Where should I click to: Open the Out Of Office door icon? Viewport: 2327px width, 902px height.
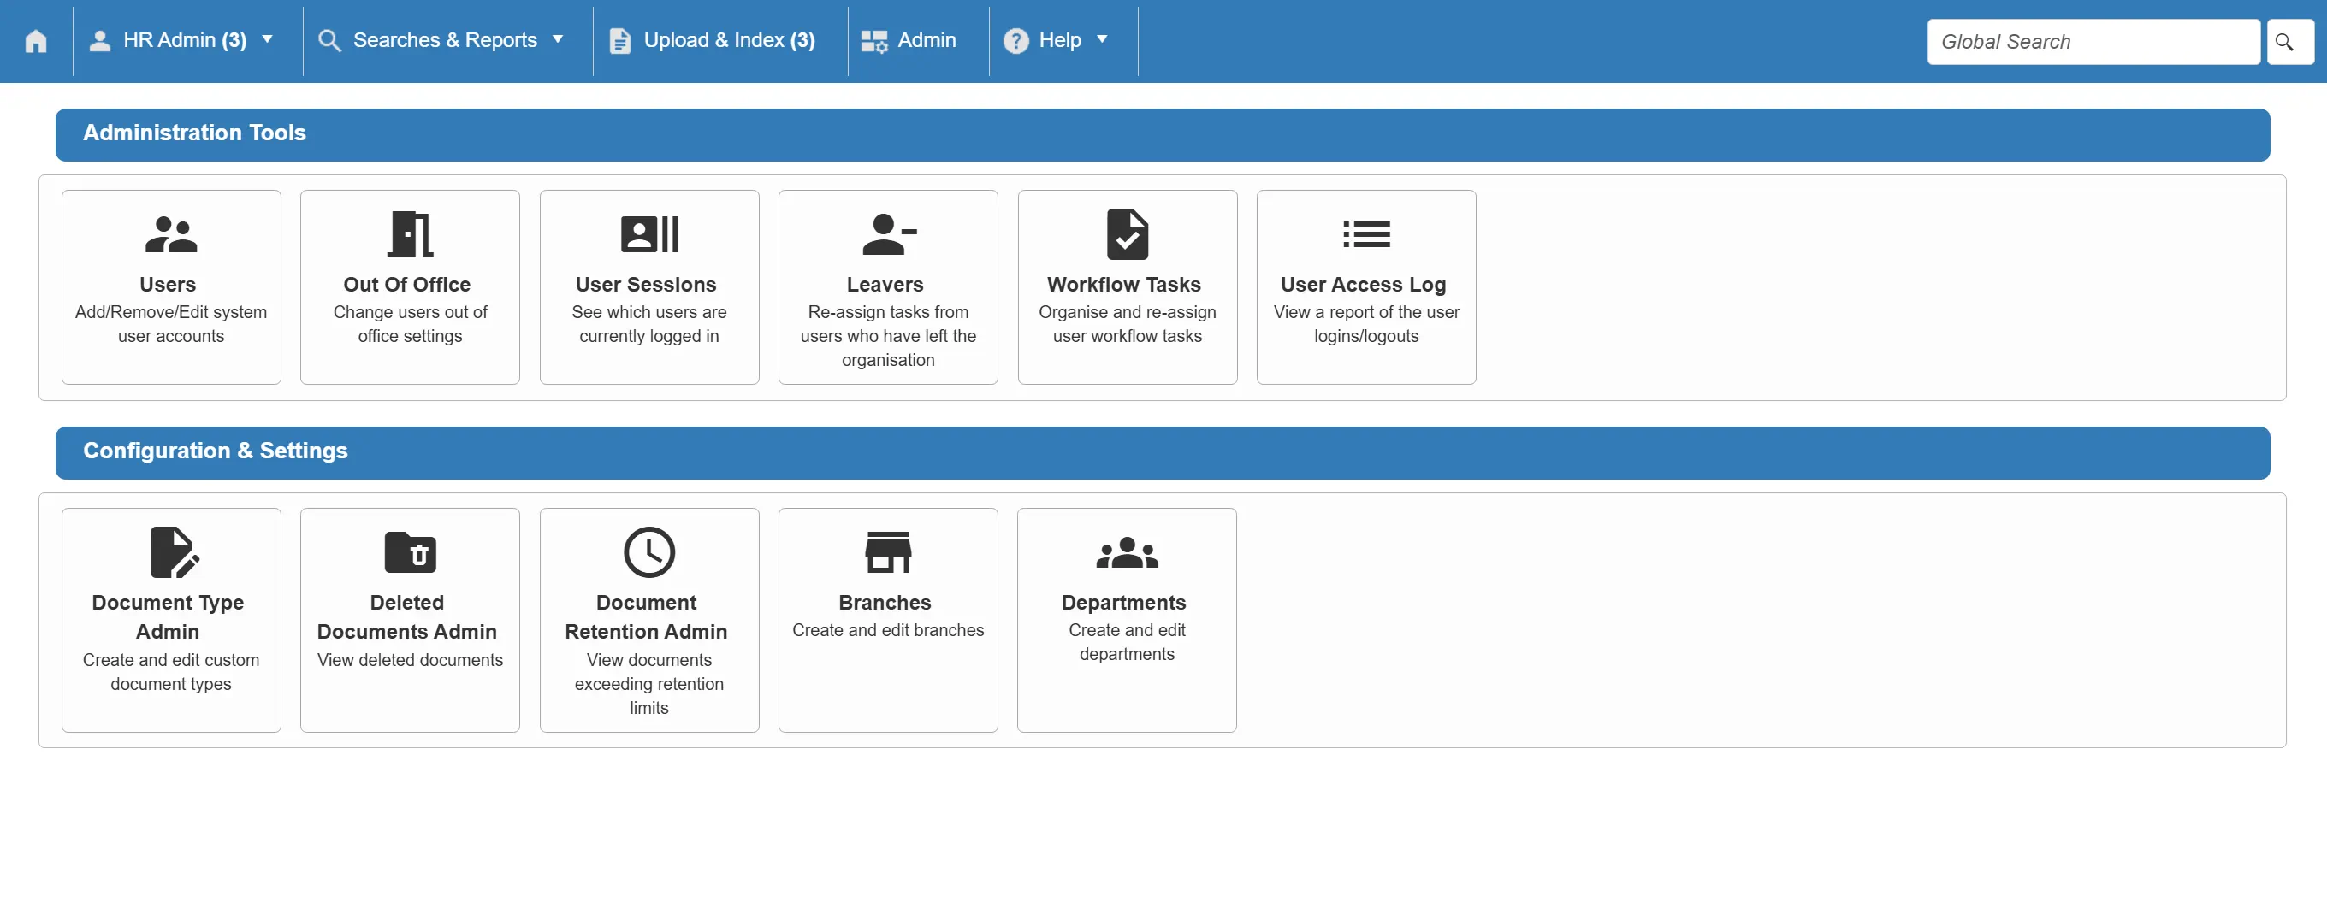[x=410, y=235]
